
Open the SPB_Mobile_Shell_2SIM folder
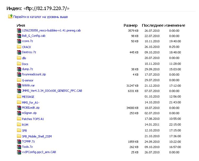tap(37, 136)
